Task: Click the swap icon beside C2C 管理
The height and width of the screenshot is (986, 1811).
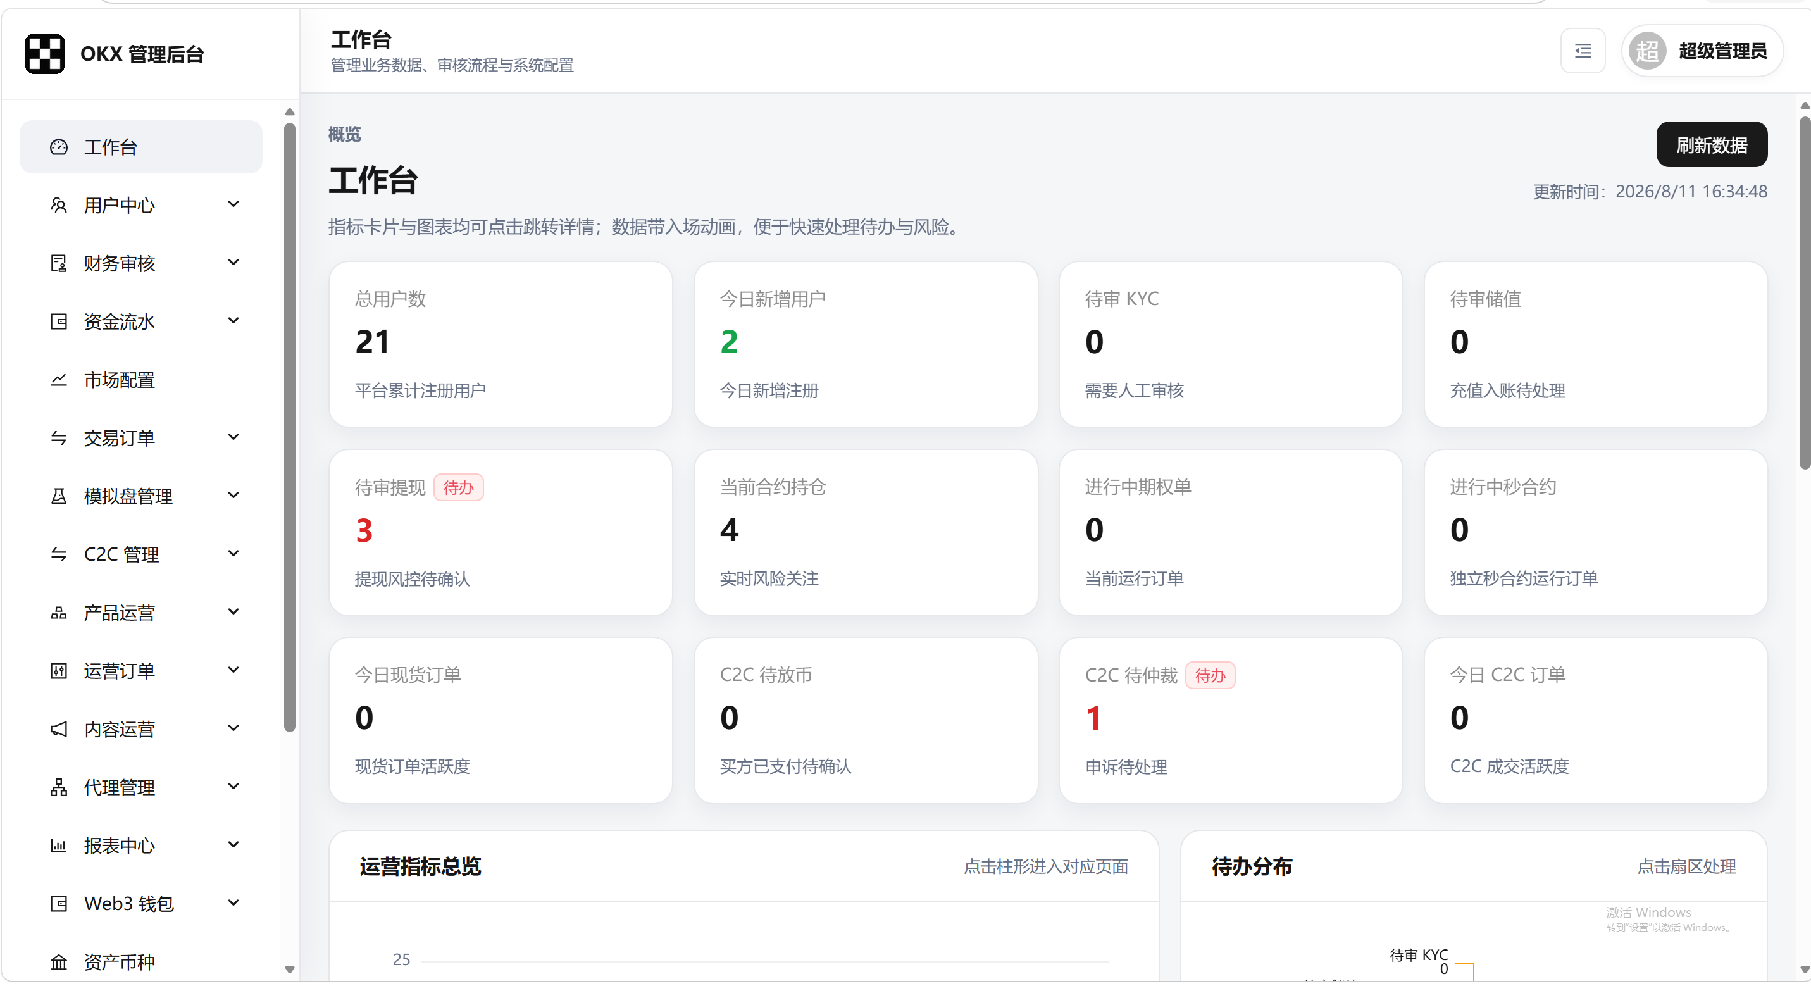Action: (x=59, y=554)
